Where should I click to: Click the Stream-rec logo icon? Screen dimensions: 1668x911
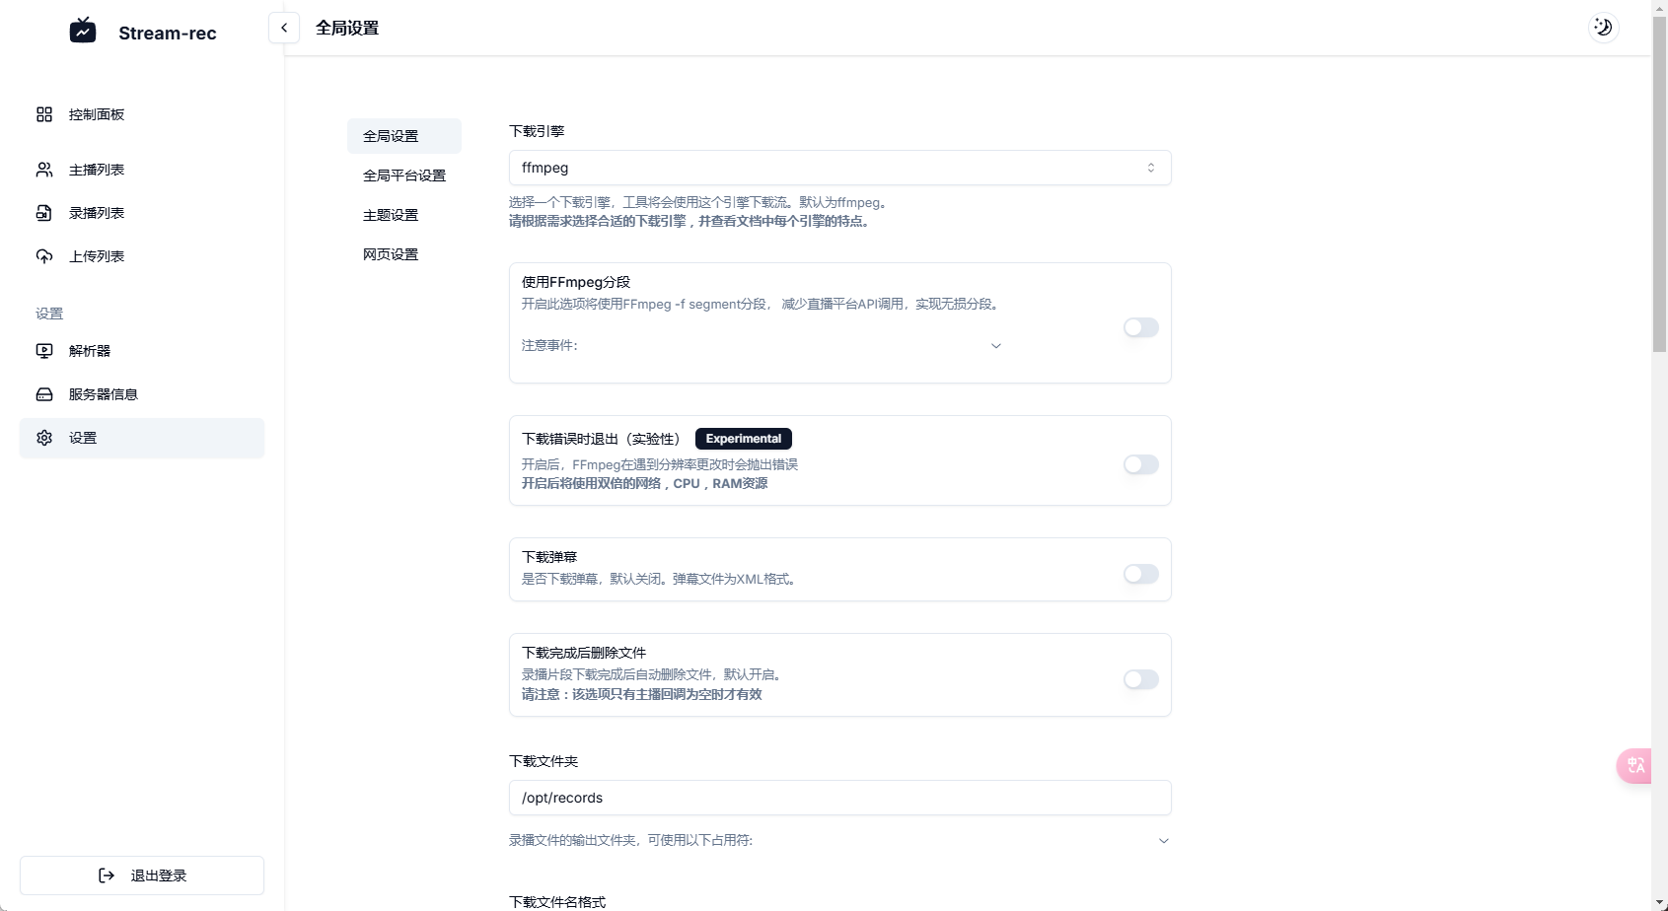[83, 31]
